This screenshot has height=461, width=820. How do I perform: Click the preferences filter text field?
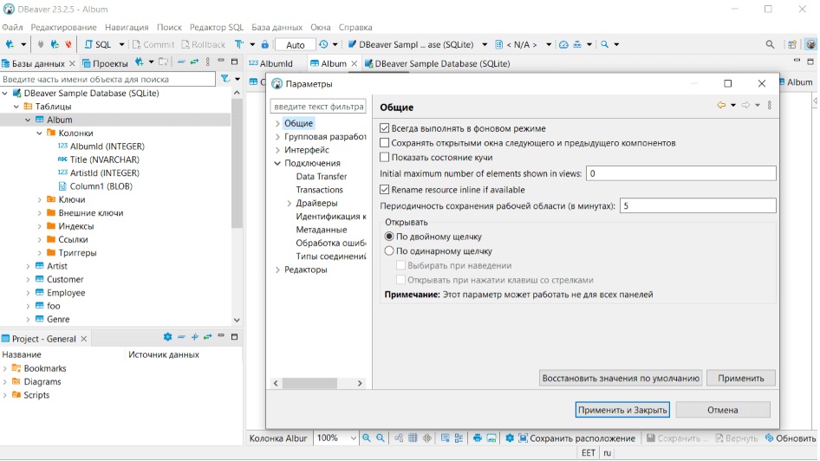coord(318,106)
